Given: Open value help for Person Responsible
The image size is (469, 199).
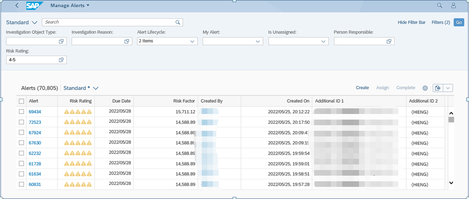Looking at the screenshot, I should click(389, 41).
